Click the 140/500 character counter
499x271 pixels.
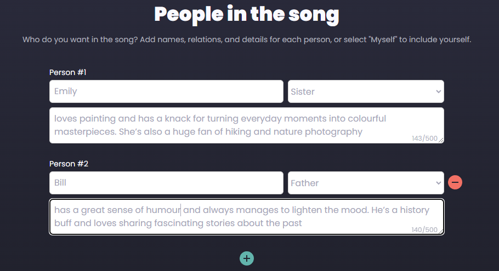pos(424,230)
